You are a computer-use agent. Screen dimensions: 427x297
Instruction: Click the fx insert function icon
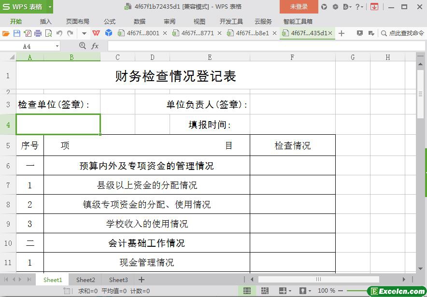pyautogui.click(x=95, y=46)
